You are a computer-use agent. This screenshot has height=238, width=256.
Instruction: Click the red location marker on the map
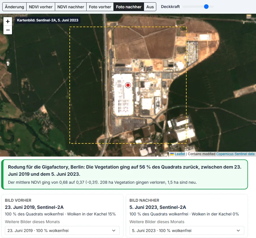click(x=128, y=85)
